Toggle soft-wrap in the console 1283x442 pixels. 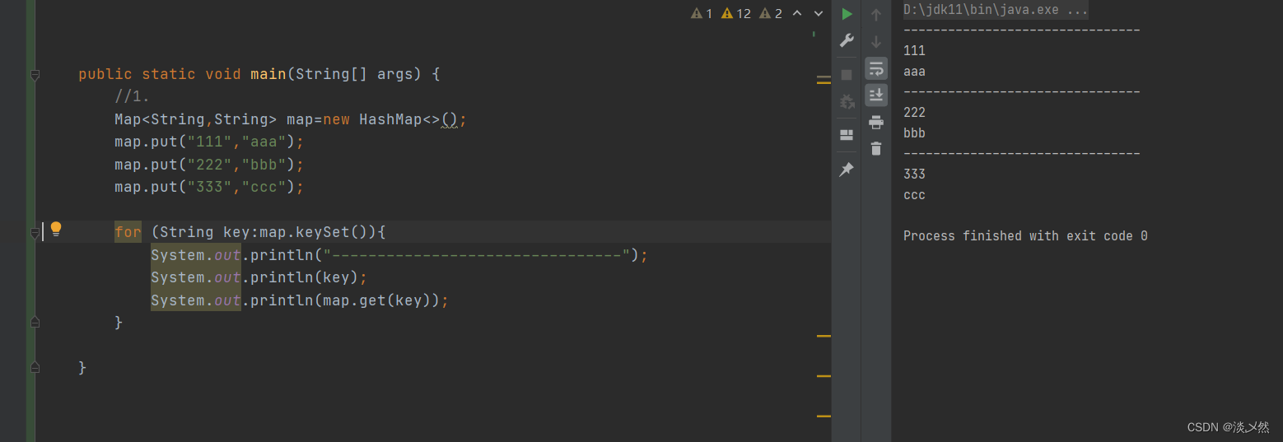click(876, 68)
